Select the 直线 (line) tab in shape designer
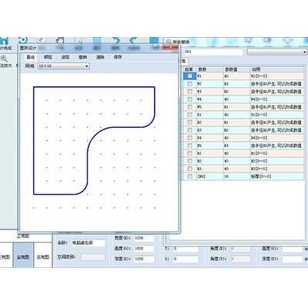308x308 pixels. coord(30,57)
